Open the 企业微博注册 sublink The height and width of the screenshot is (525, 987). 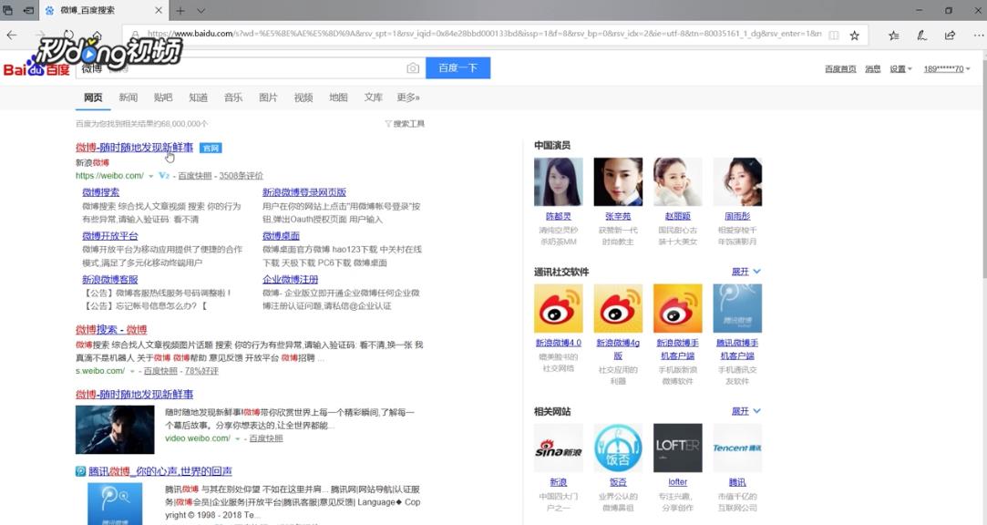290,279
